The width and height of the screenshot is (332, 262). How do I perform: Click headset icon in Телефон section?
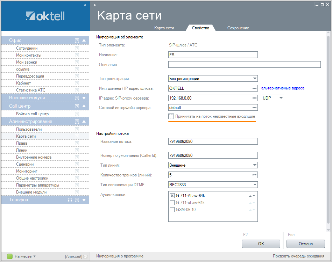pyautogui.click(x=70, y=200)
